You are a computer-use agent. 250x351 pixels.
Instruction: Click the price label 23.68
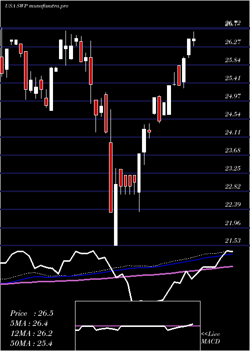coord(233,150)
